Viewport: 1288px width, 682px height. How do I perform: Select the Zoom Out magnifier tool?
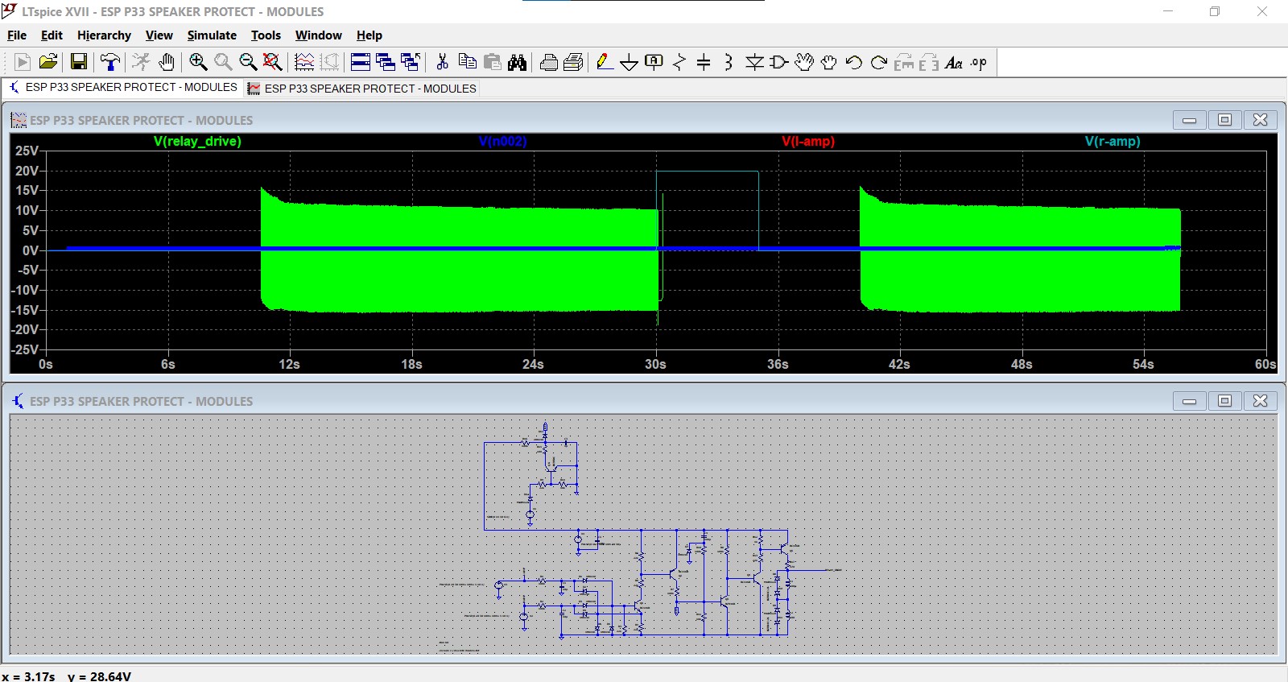coord(248,62)
